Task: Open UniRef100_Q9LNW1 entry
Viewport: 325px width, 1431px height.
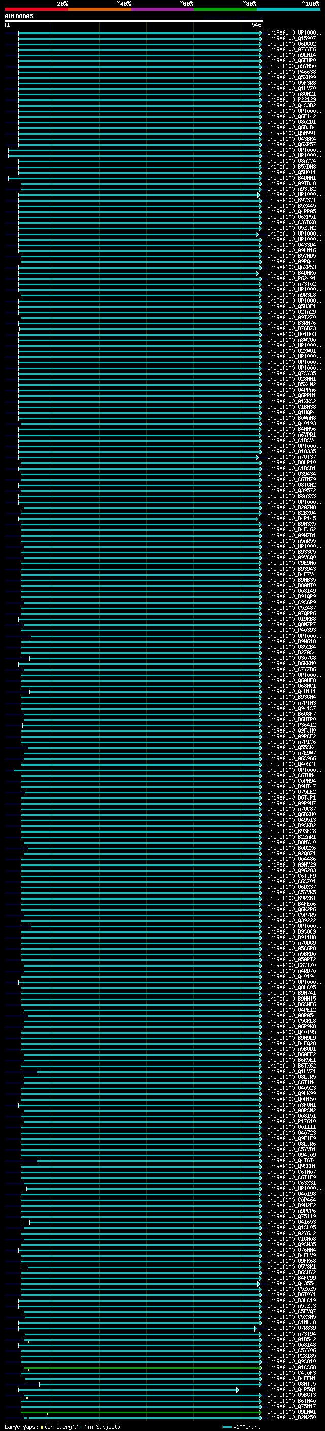Action: [x=291, y=1412]
